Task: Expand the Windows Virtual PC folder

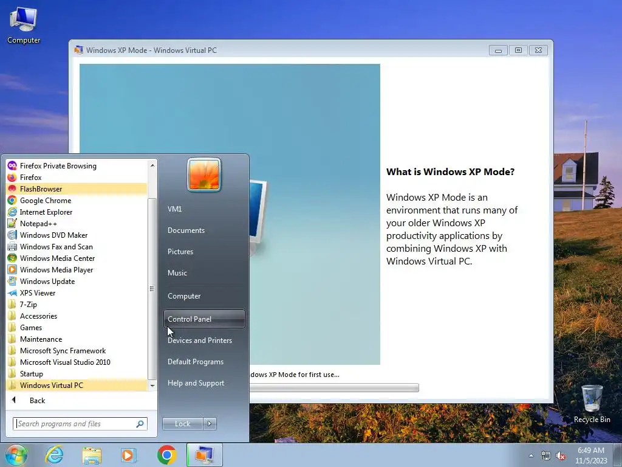Action: pyautogui.click(x=77, y=385)
